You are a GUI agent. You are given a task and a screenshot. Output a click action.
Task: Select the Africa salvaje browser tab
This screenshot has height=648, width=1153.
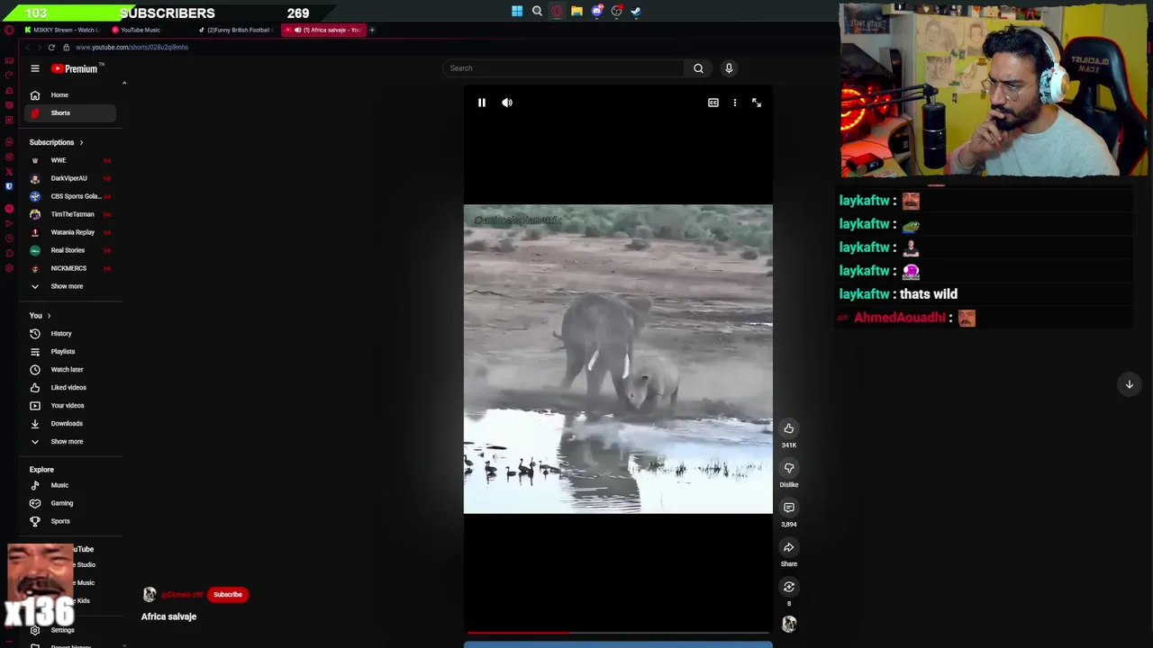click(324, 30)
